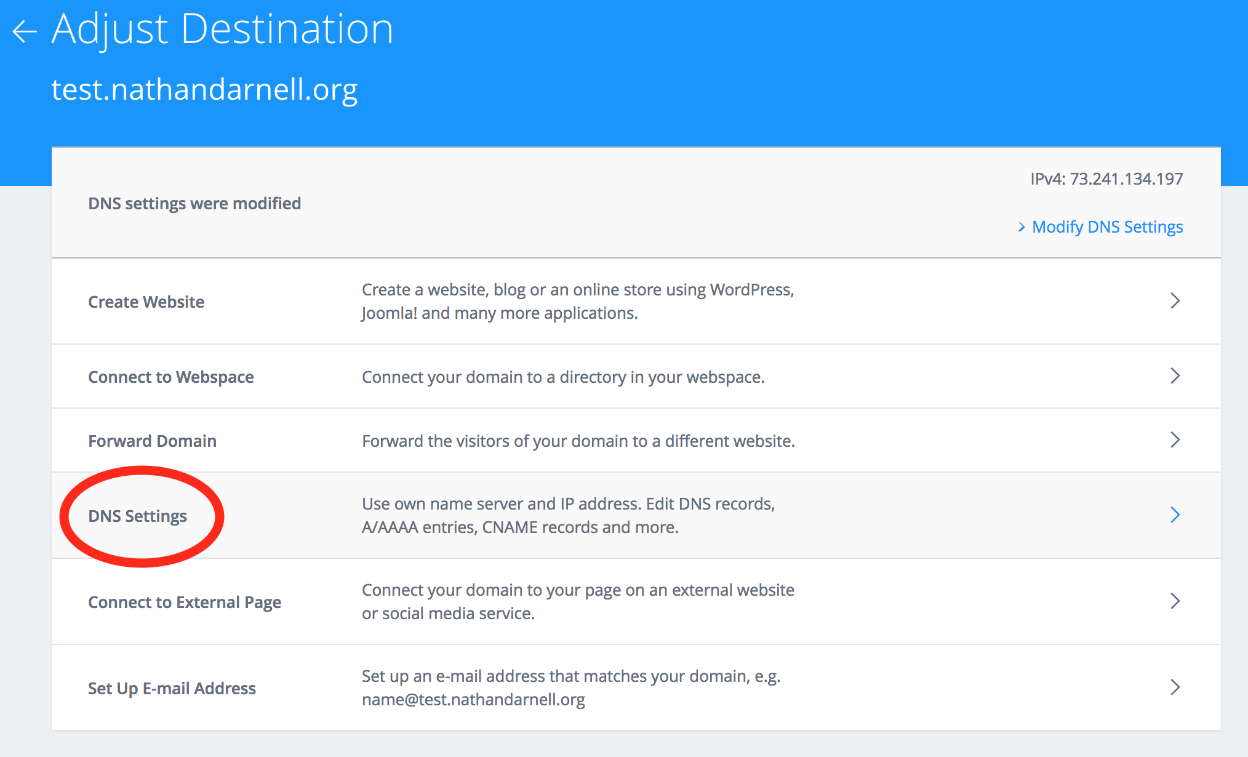Click the chevron on Forward Domain row
The width and height of the screenshot is (1248, 757).
click(x=1174, y=440)
